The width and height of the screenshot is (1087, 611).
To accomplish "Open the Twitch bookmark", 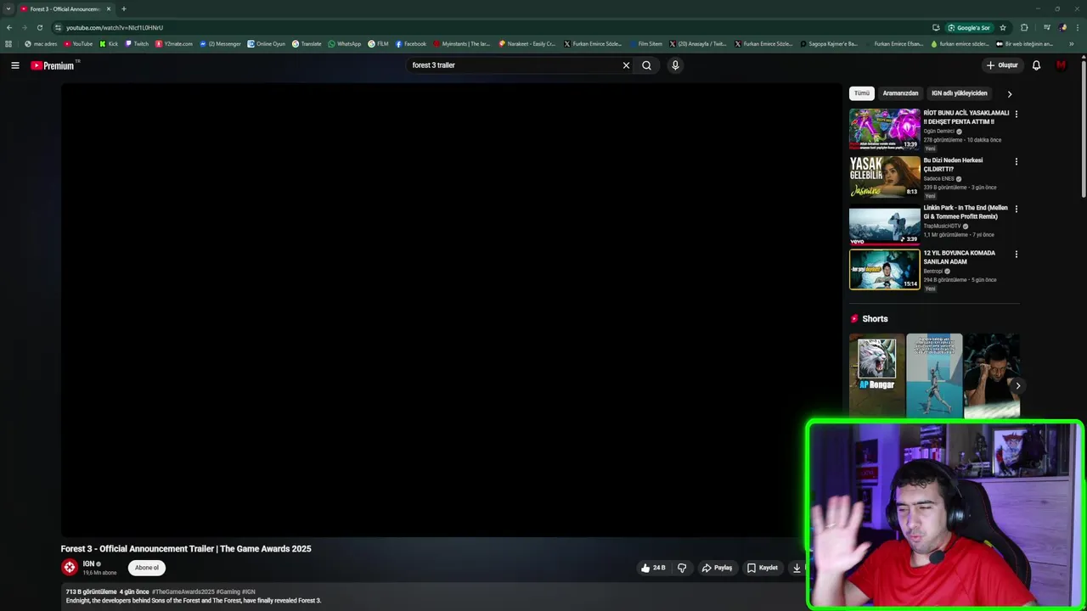I will [137, 44].
